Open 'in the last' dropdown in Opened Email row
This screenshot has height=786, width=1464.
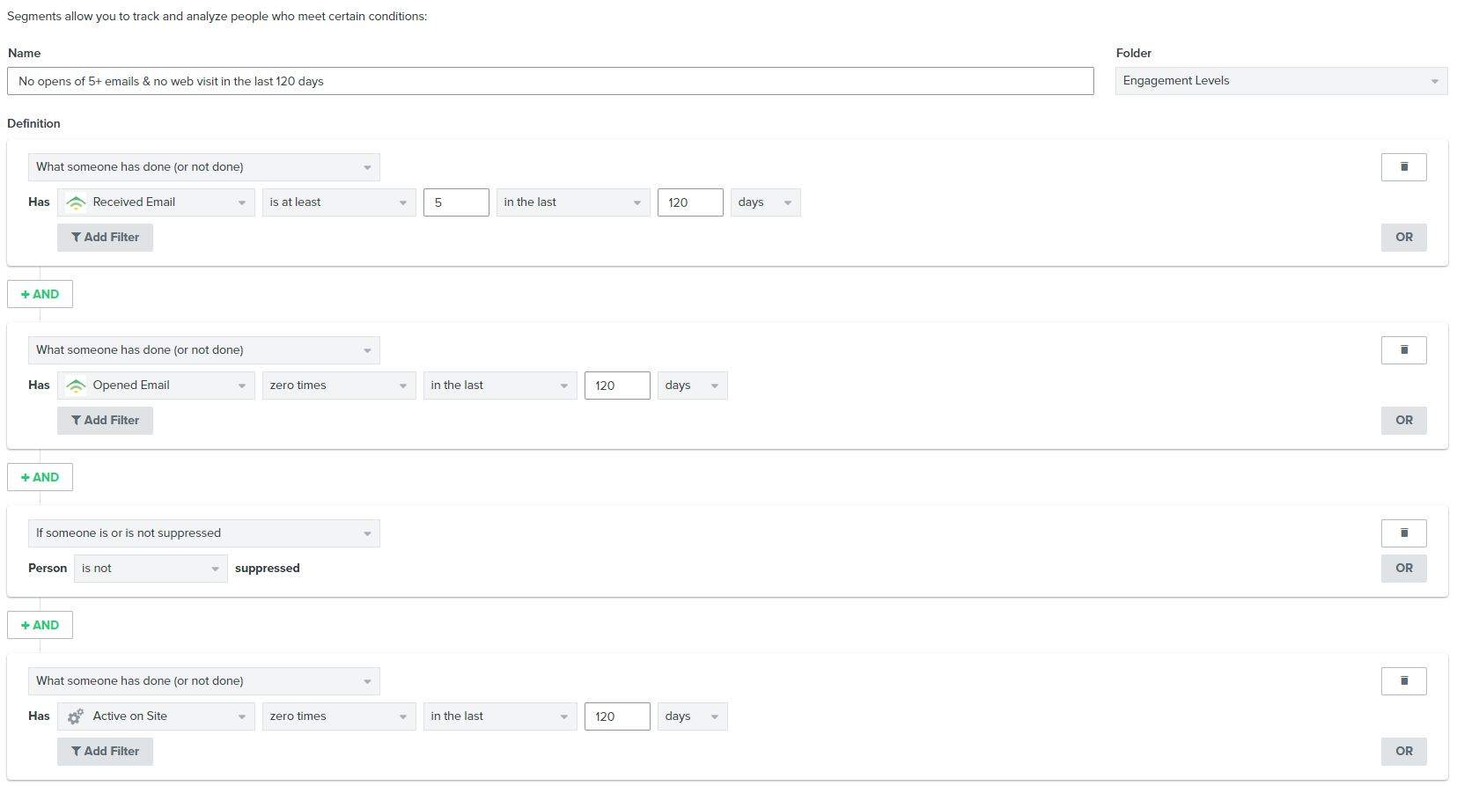(500, 386)
